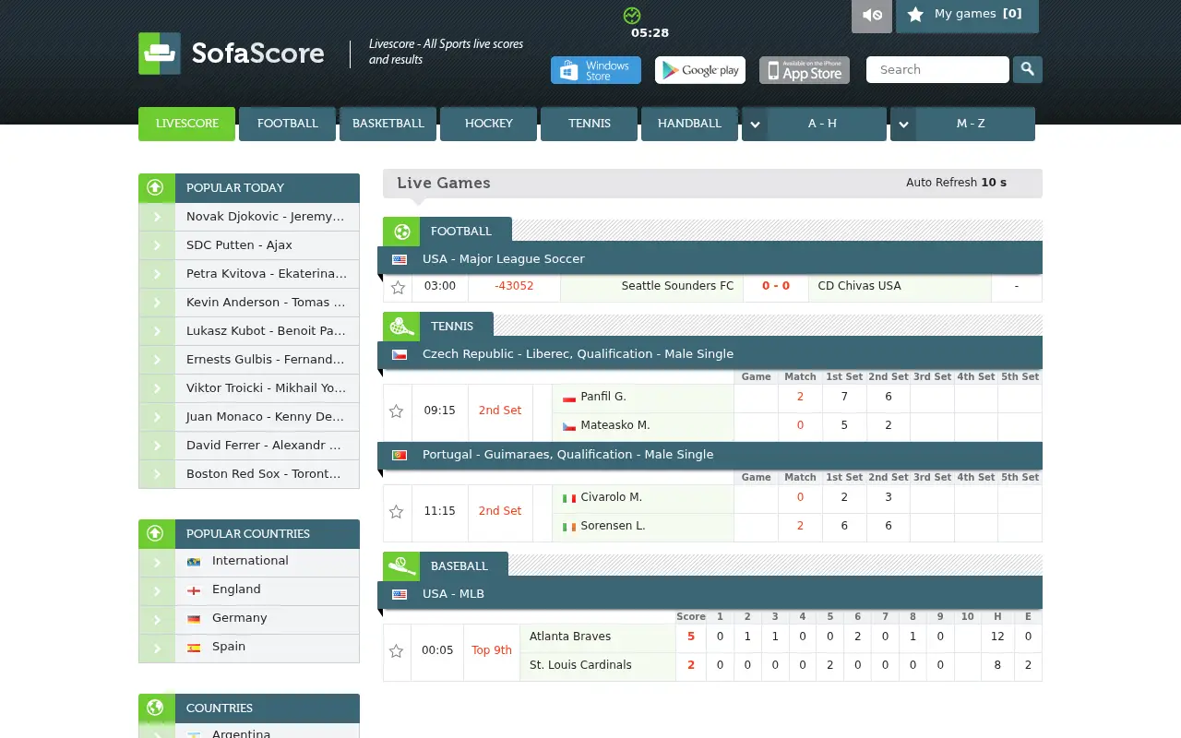Image resolution: width=1181 pixels, height=738 pixels.
Task: Click the England flag icon
Action: [194, 590]
